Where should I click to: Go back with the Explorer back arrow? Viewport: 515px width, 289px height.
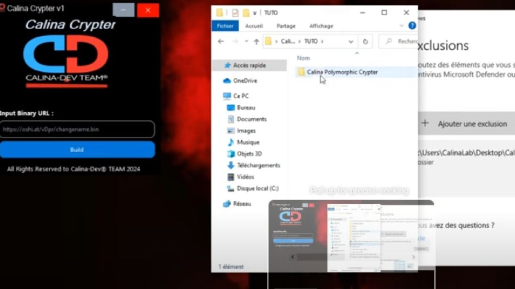[221, 41]
